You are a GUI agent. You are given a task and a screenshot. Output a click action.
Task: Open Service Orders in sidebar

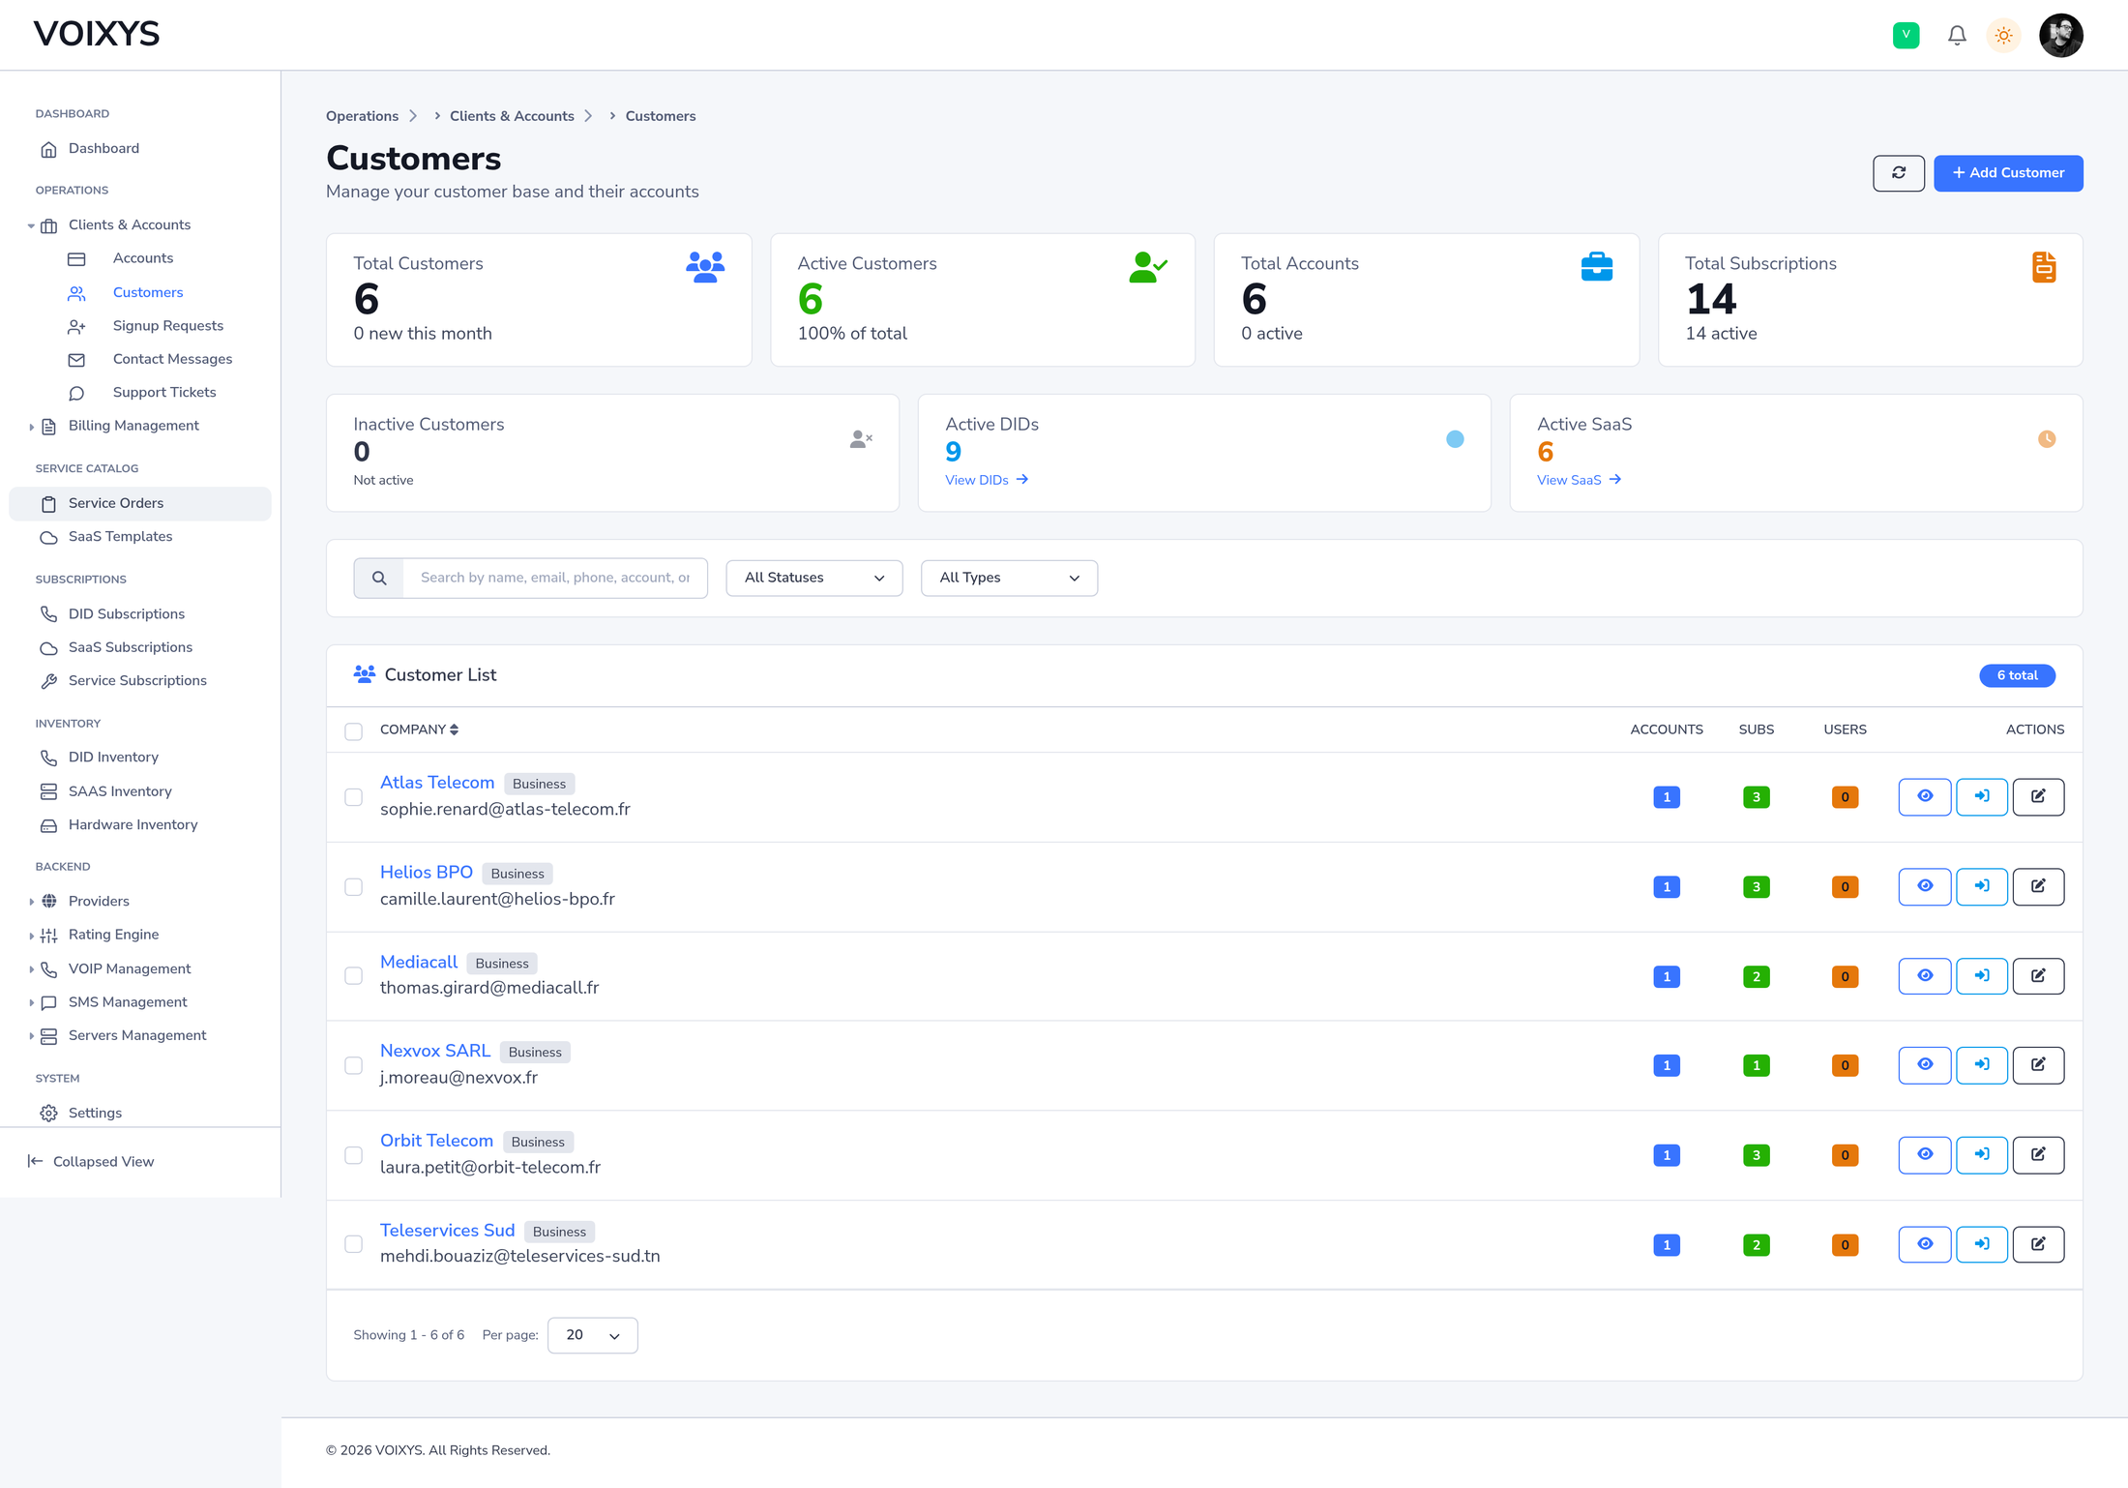pyautogui.click(x=140, y=503)
